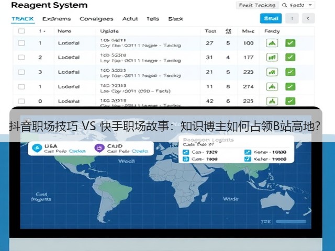Select the 223 value in Mus column
The height and width of the screenshot is (251, 335).
pos(248,72)
